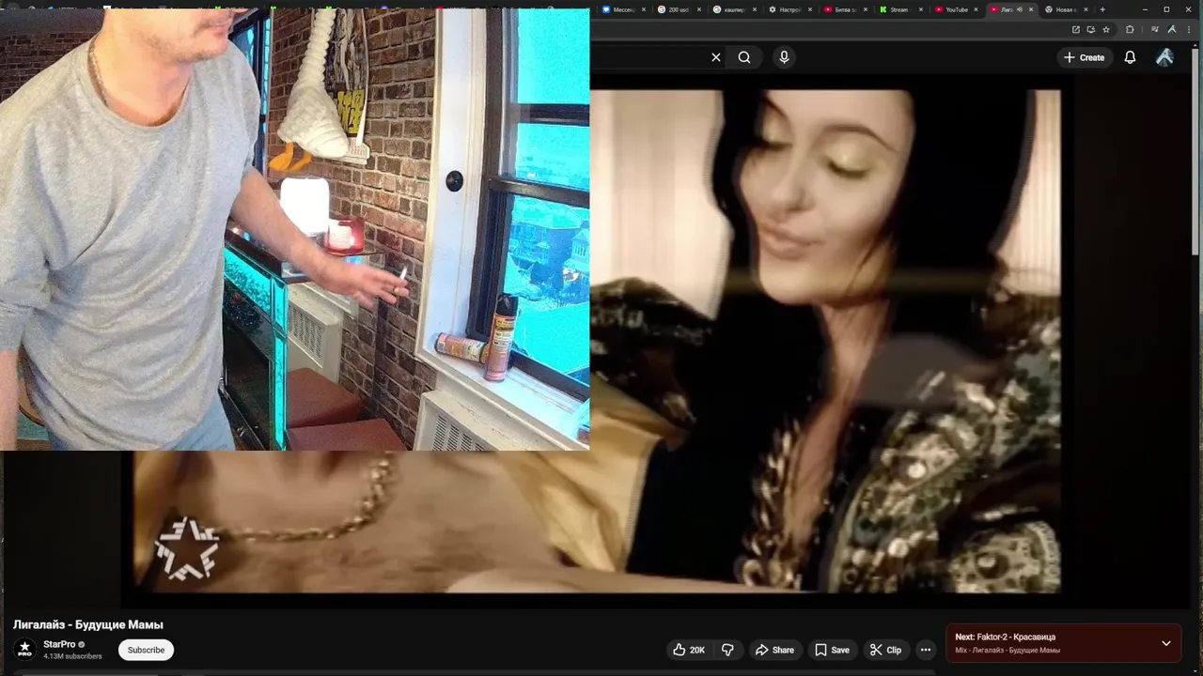
Task: Open the media control icon in Chrome toolbar
Action: (x=1155, y=29)
